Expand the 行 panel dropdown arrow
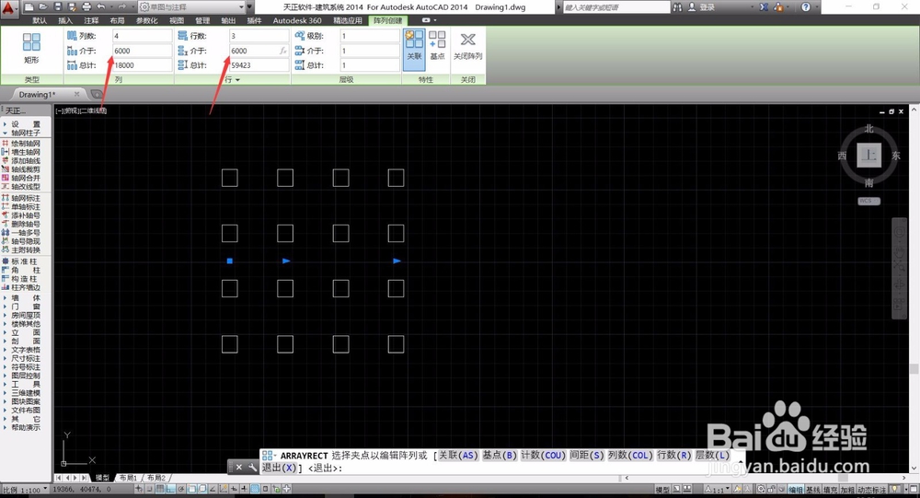 (237, 79)
